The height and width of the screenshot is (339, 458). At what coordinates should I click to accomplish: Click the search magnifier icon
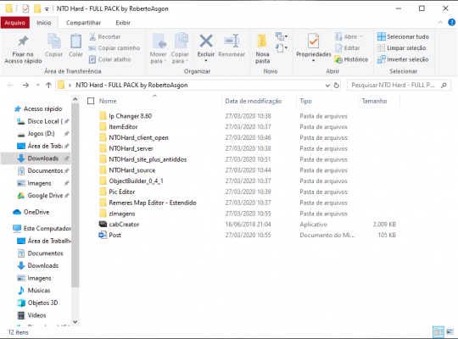[444, 86]
